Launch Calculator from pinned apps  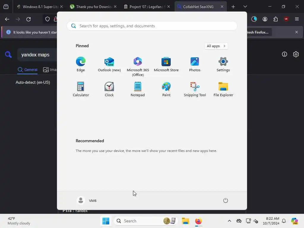coord(81,89)
